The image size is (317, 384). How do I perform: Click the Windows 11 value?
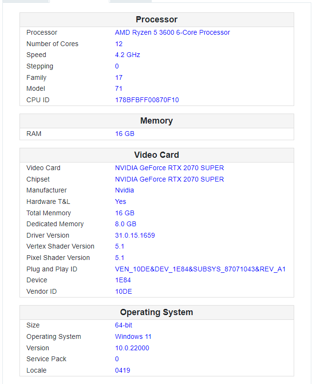[133, 337]
